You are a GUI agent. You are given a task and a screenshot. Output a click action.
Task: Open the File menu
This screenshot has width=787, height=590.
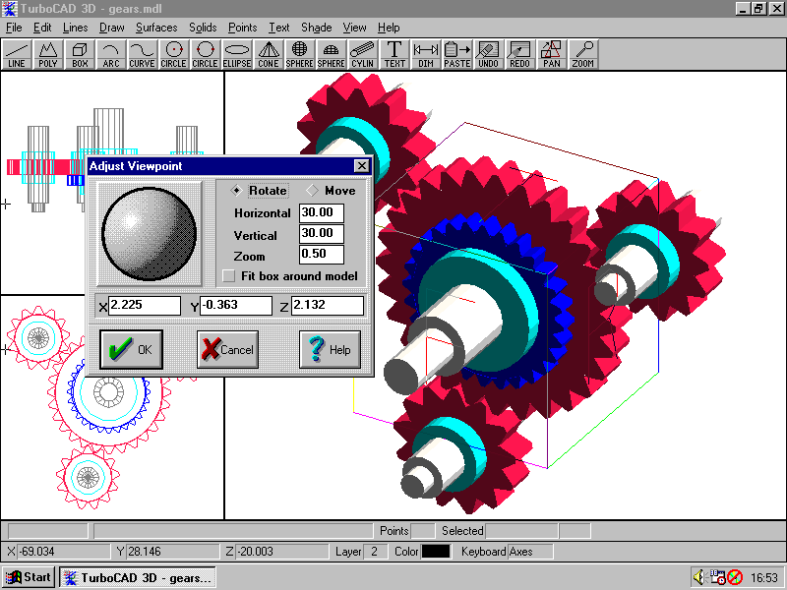[14, 28]
